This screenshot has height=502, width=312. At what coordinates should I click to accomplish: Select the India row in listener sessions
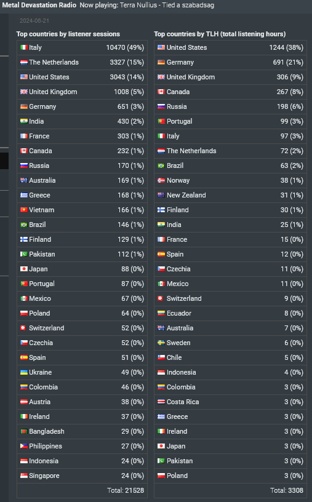tap(82, 121)
